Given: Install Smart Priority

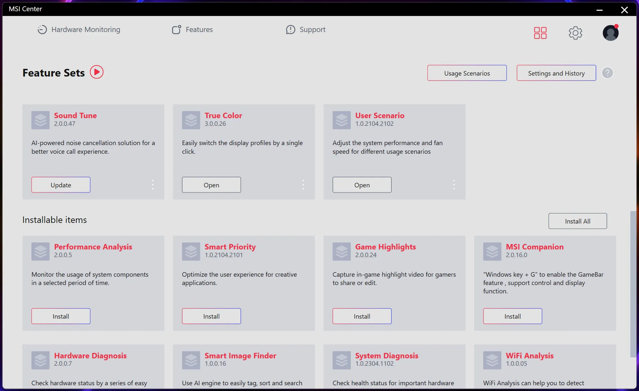Looking at the screenshot, I should [211, 316].
